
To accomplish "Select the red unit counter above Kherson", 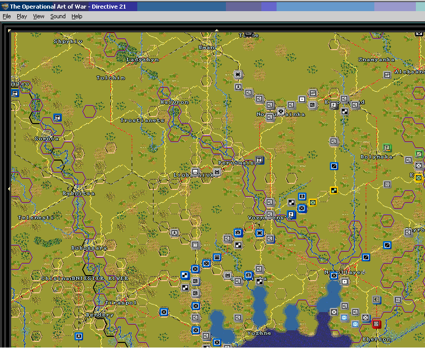I will coord(376,324).
